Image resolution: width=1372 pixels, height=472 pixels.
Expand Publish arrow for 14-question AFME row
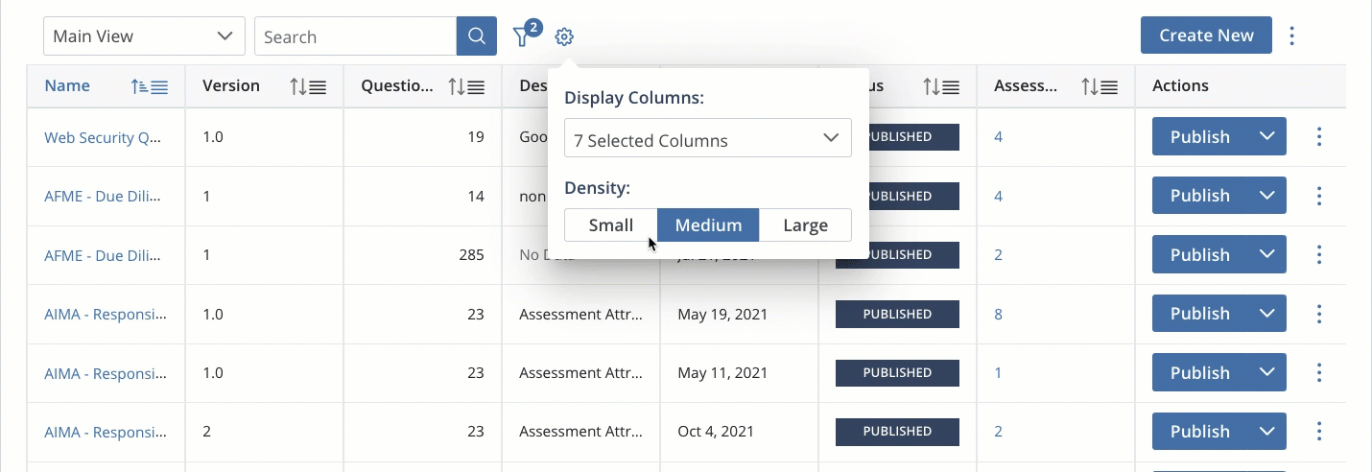1267,196
